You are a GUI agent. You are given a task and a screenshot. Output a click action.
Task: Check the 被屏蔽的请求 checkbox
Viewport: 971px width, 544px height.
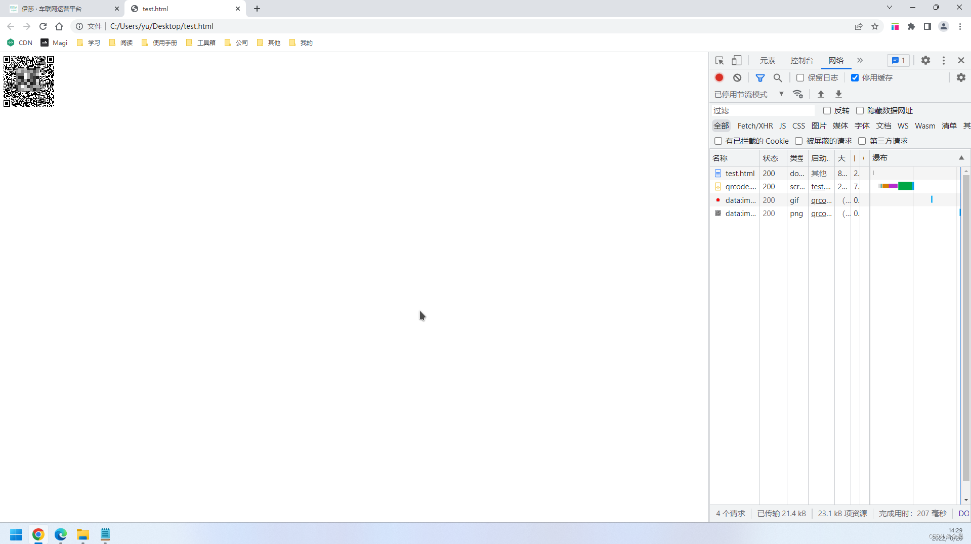click(798, 141)
